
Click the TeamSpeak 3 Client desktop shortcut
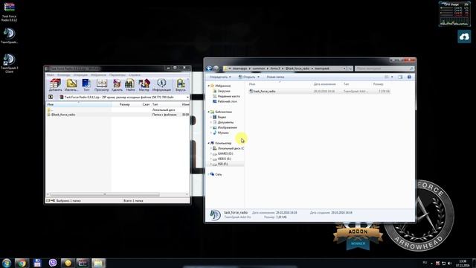pos(9,63)
